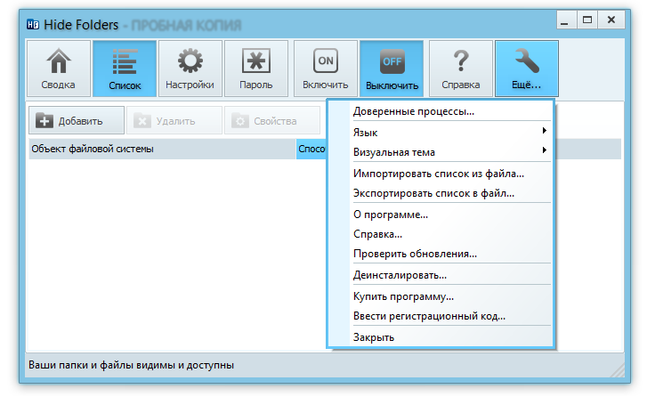This screenshot has width=647, height=405.
Task: Click the Hide Folders title bar icon
Action: 33,25
